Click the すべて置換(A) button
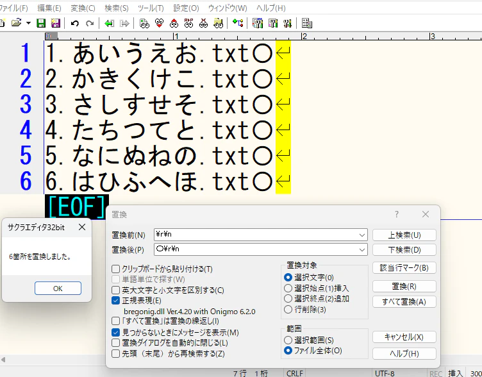 pyautogui.click(x=404, y=301)
